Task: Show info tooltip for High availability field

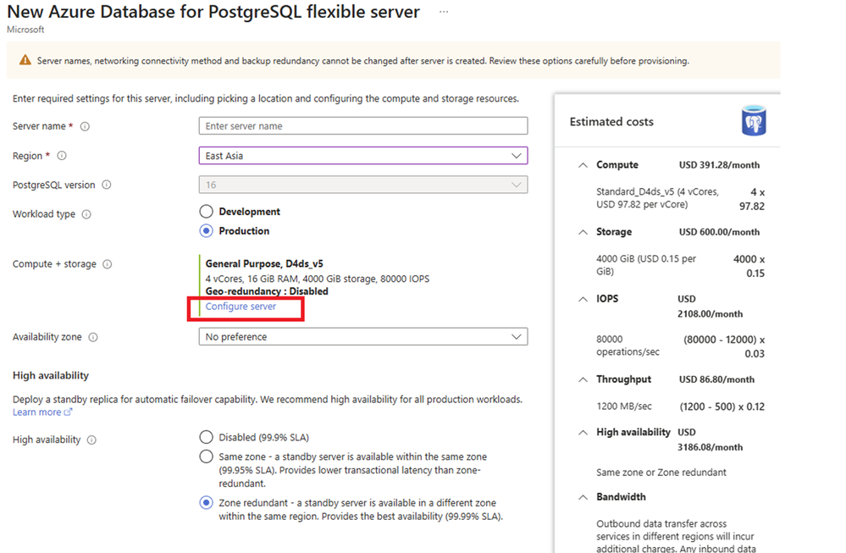Action: 91,440
